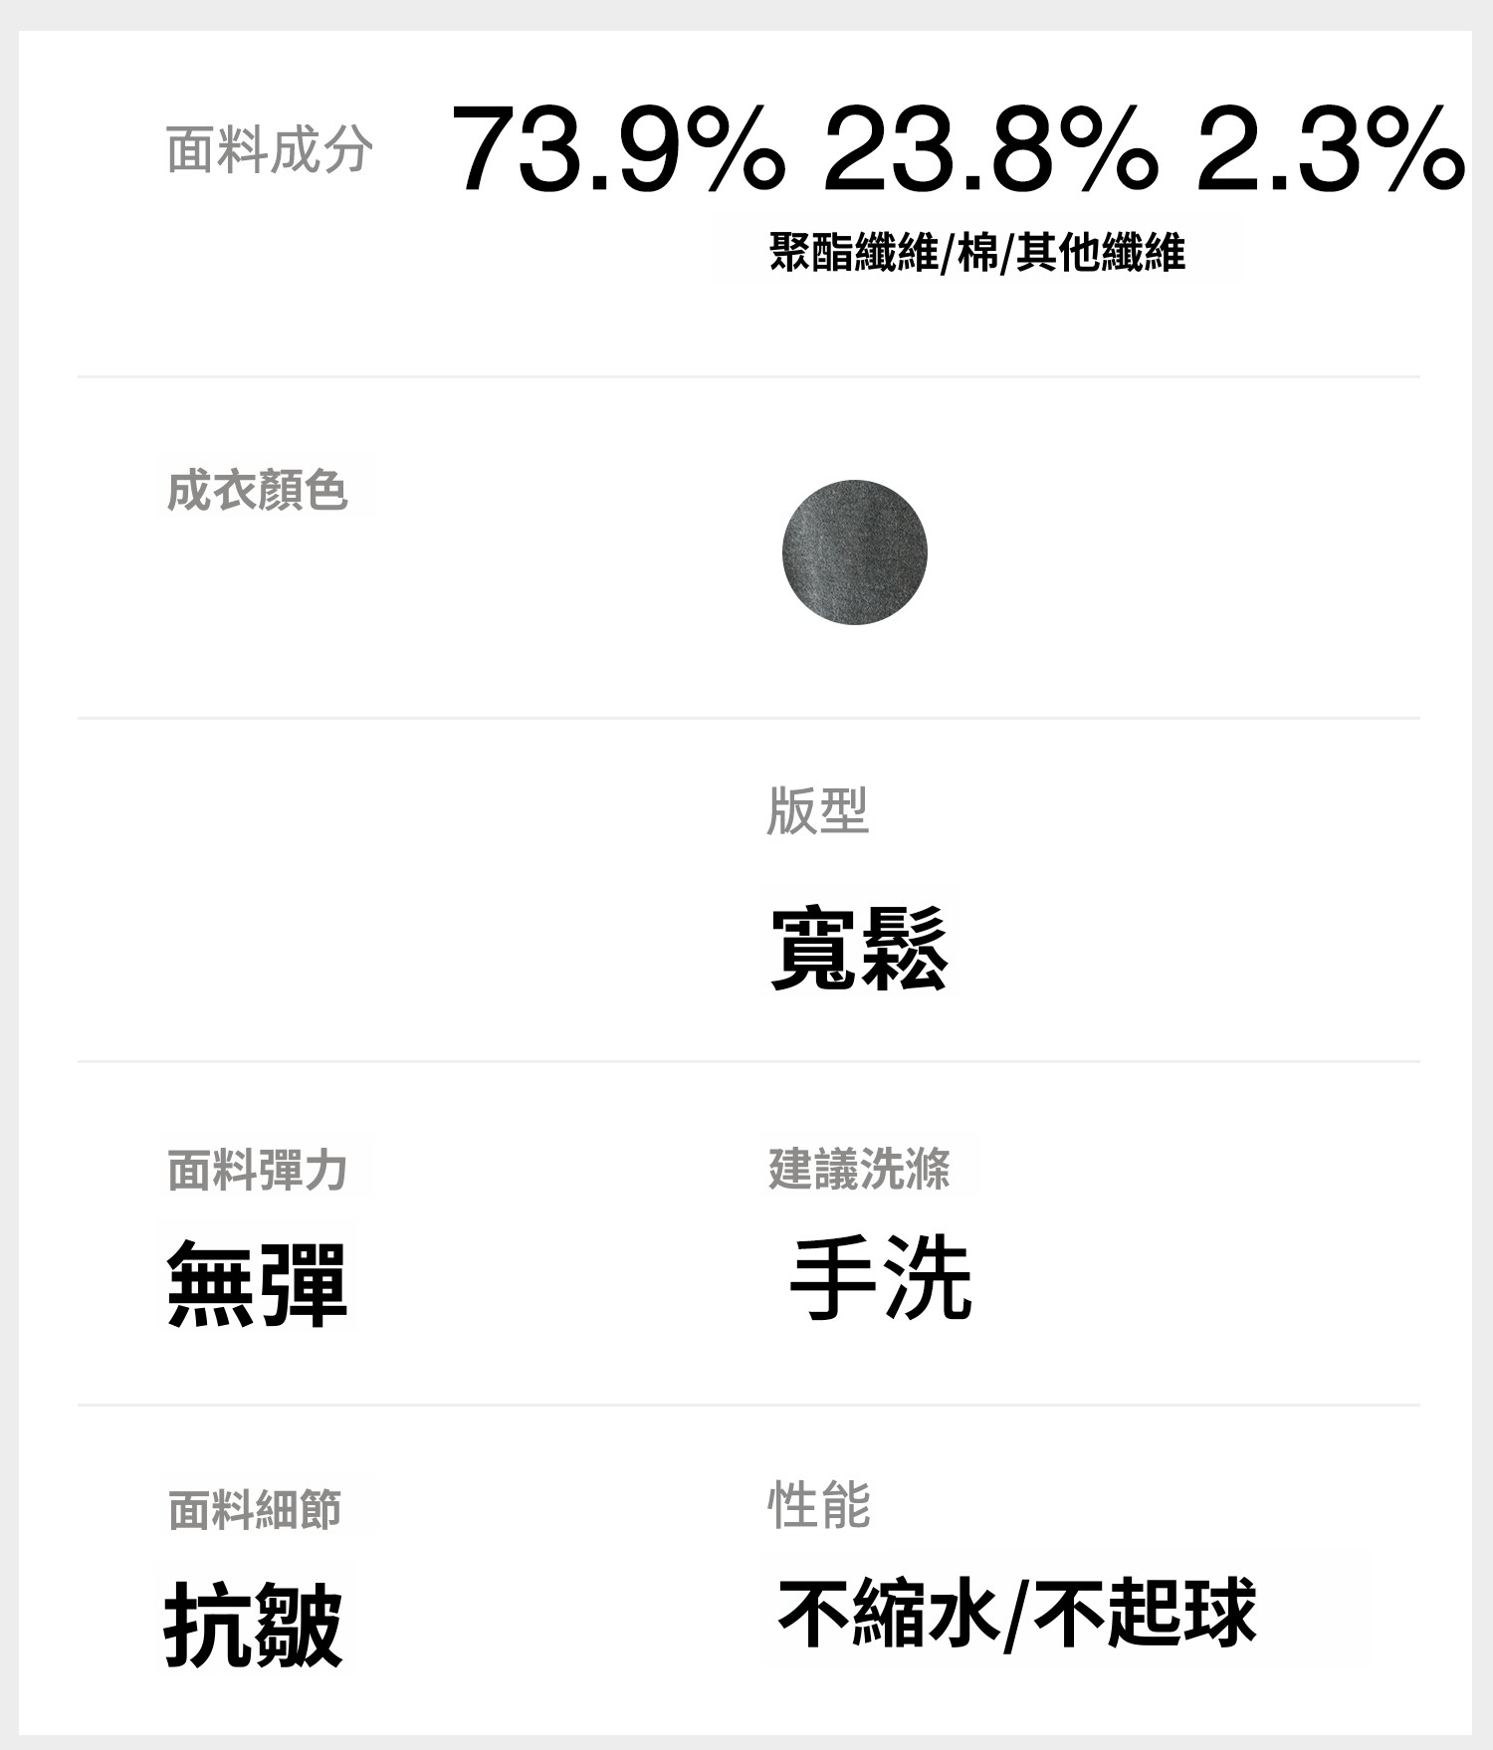Select the 無彈 elasticity value
Viewport: 1493px width, 1750px height.
click(257, 1284)
